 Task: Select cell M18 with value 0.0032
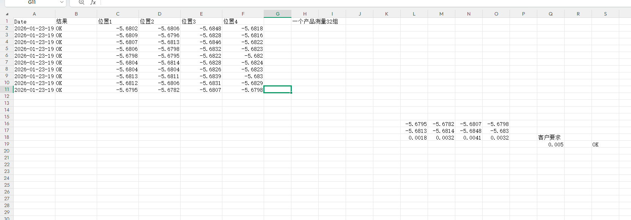tap(441, 138)
